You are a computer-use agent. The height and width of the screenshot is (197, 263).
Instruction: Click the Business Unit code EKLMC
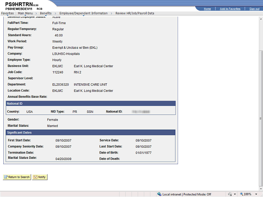coord(58,66)
